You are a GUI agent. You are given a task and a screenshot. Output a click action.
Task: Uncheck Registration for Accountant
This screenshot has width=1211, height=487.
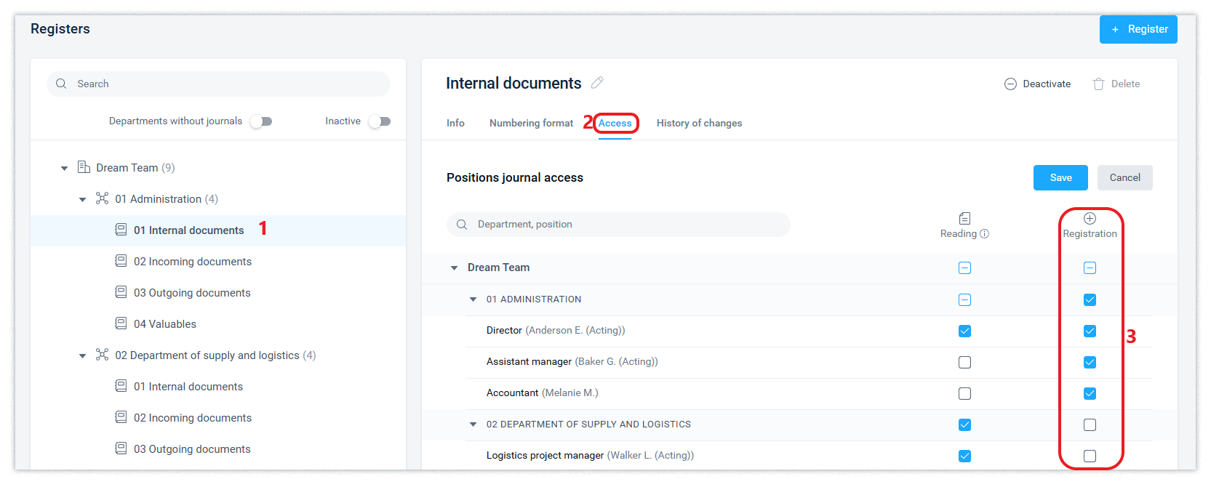1090,393
